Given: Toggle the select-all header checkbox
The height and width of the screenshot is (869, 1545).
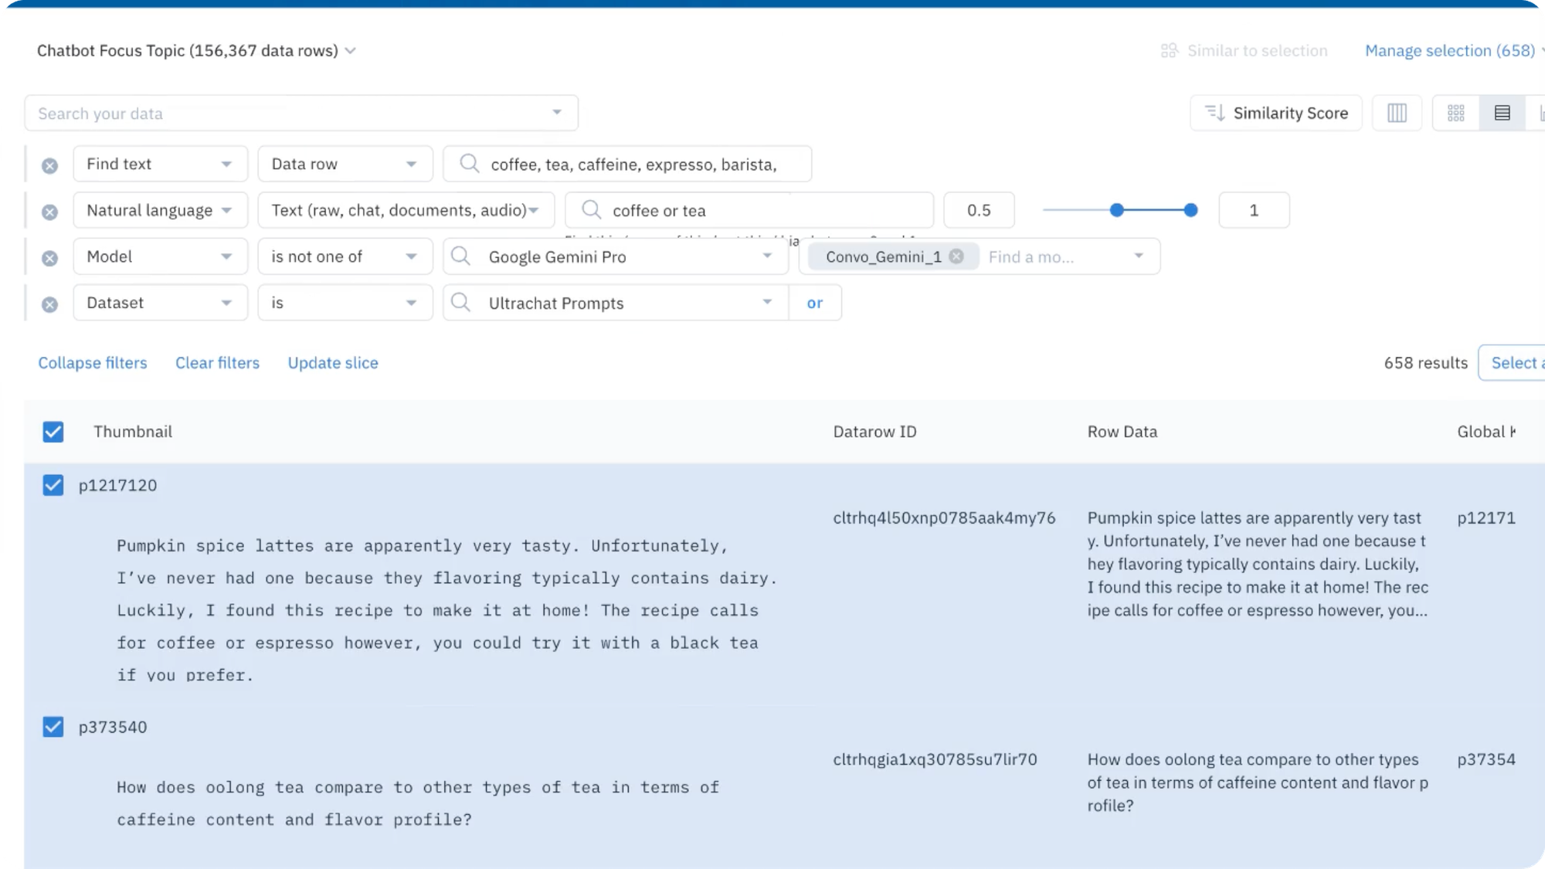Looking at the screenshot, I should point(53,432).
